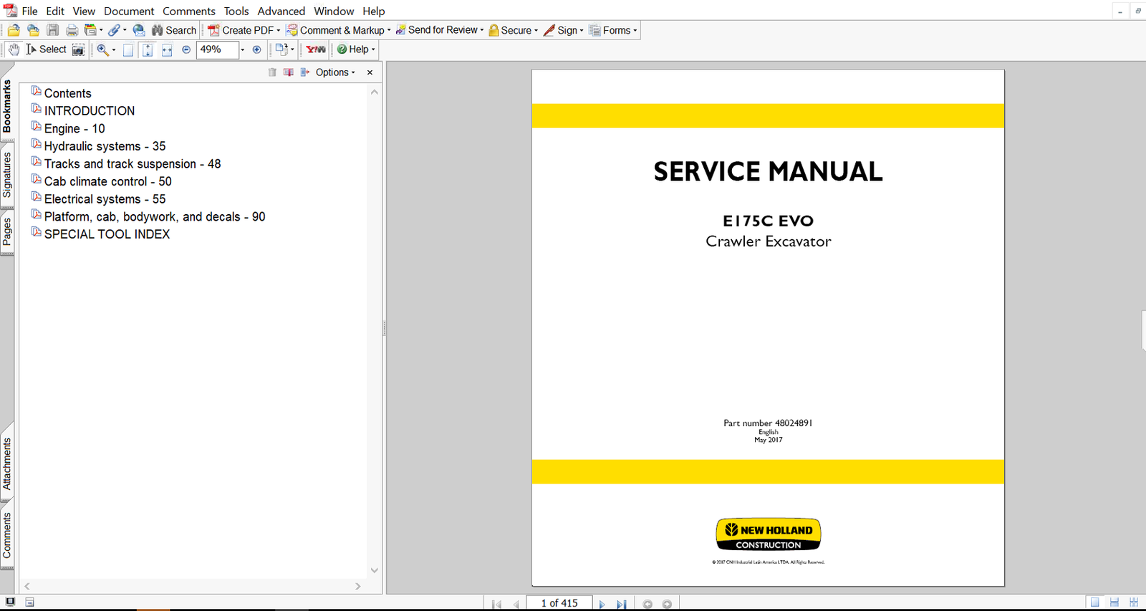
Task: Jump to the last page icon
Action: (621, 604)
